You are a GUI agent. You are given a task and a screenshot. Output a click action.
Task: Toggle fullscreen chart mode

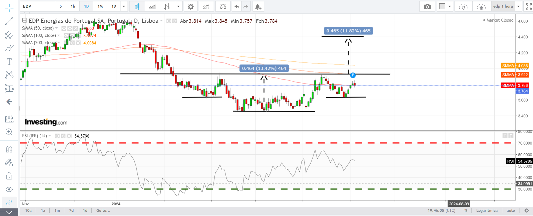[x=528, y=6]
